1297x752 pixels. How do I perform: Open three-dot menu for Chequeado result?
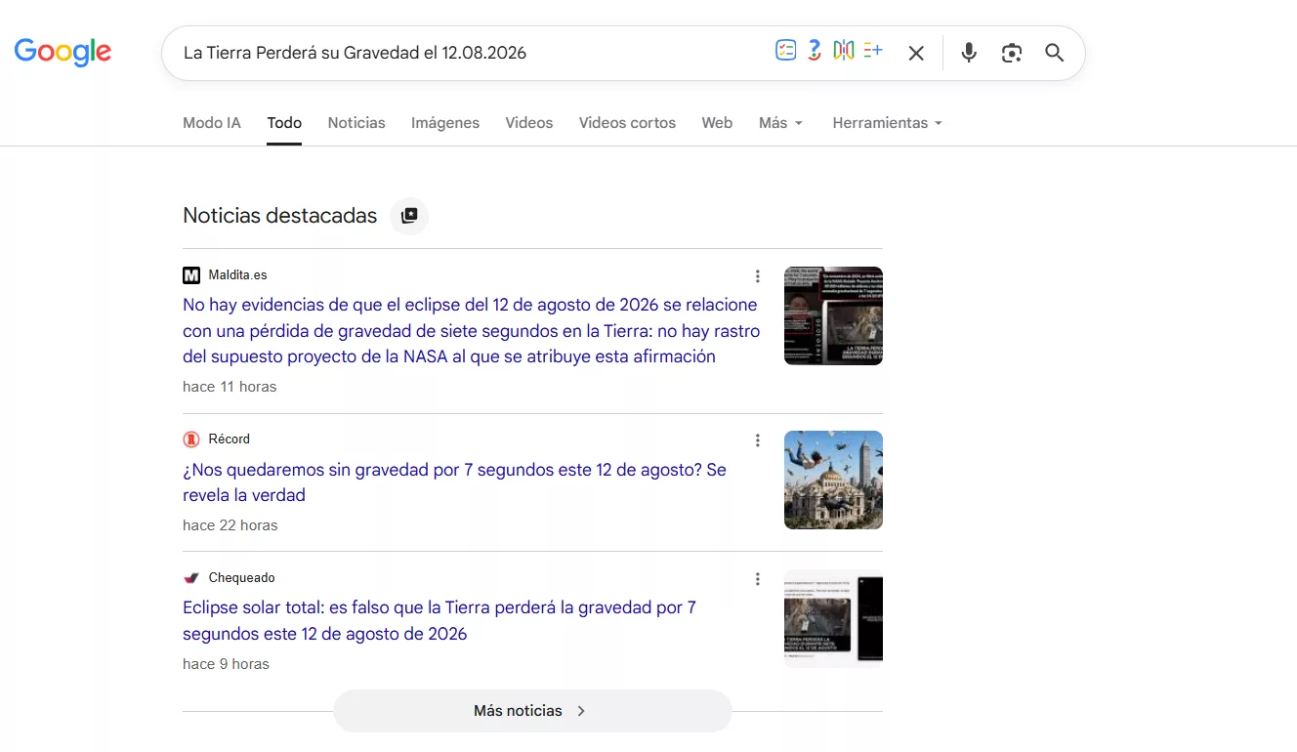(x=757, y=579)
